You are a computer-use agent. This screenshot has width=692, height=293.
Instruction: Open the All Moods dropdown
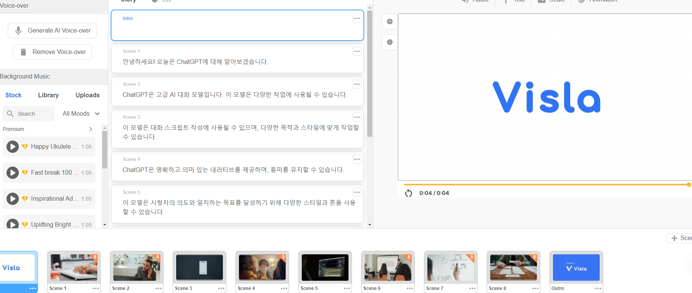(x=81, y=114)
